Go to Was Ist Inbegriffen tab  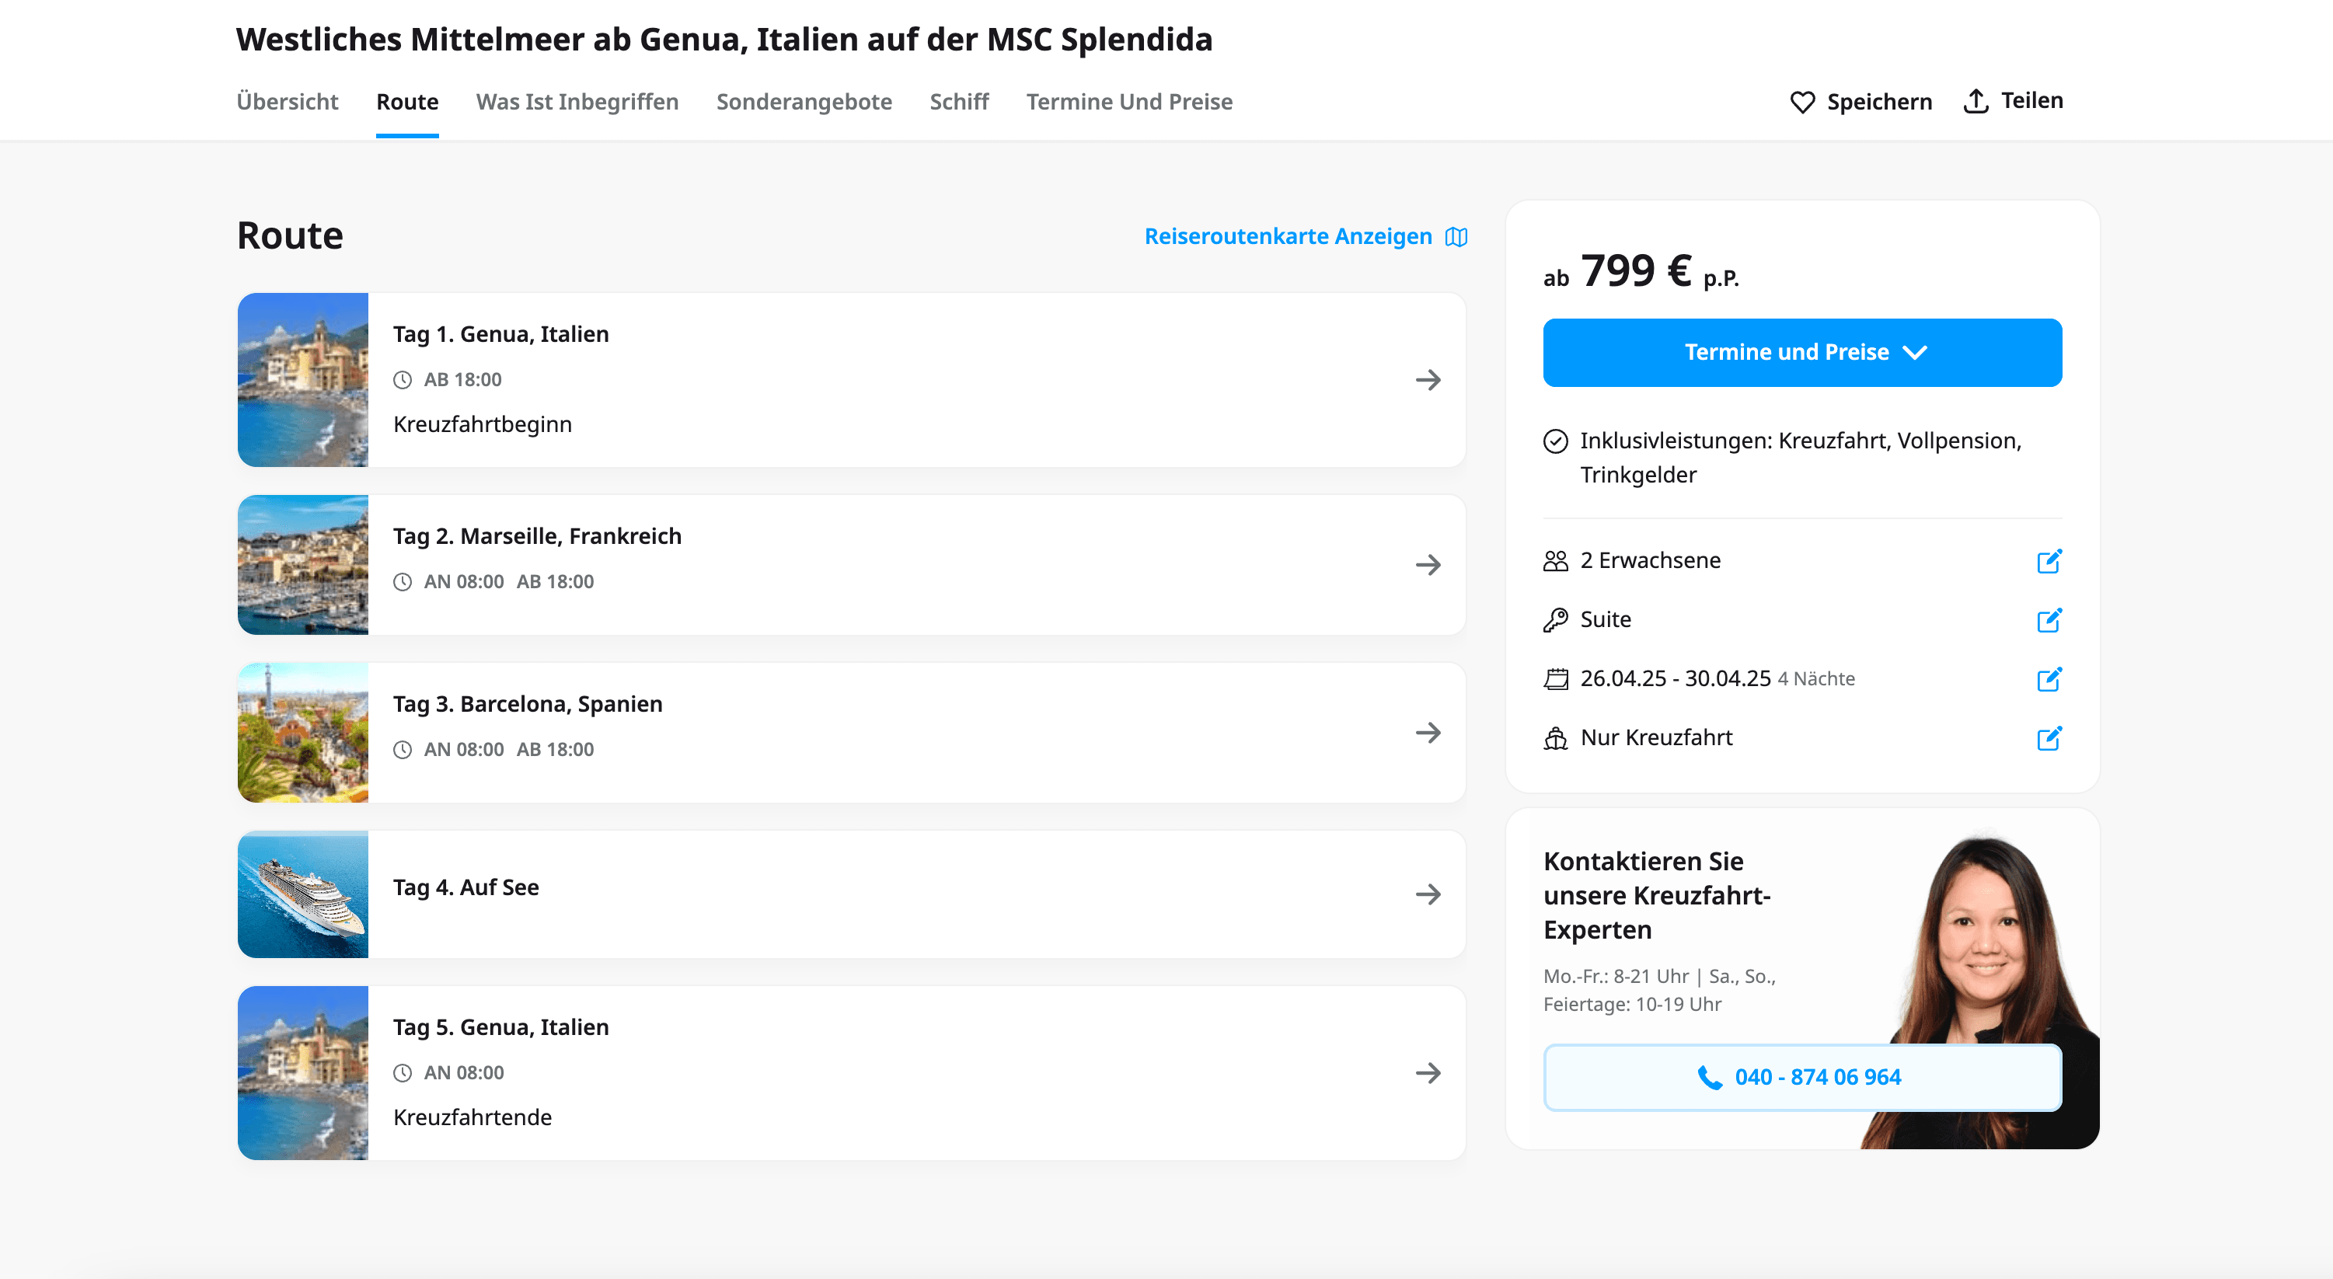click(577, 102)
